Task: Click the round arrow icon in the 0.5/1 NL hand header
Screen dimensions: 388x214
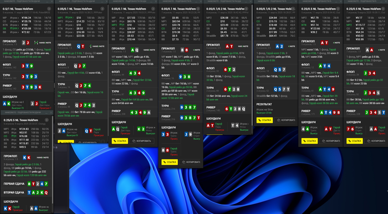Action: 49,9
